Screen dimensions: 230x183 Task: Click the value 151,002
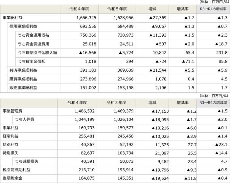coord(88,88)
